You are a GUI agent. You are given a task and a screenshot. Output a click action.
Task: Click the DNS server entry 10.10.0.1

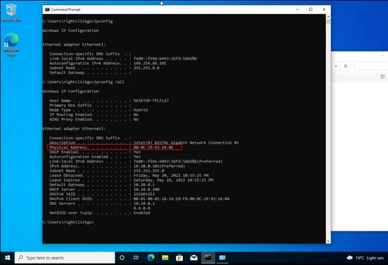(x=144, y=203)
